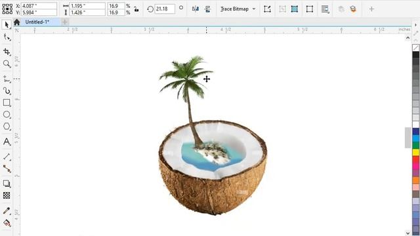Screen dimensions: 420x236
Task: Click the ruler origin corner
Action: pyautogui.click(x=16, y=30)
